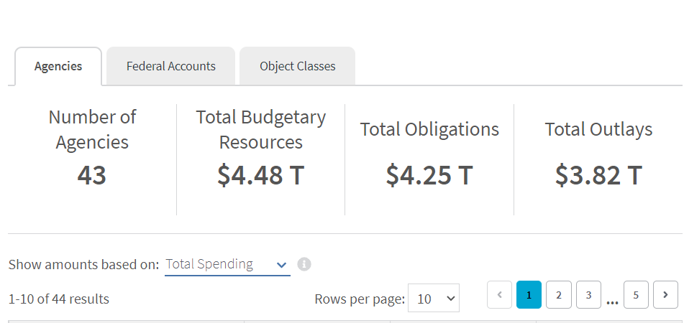
Task: Jump to page 2 of results
Action: coord(559,295)
